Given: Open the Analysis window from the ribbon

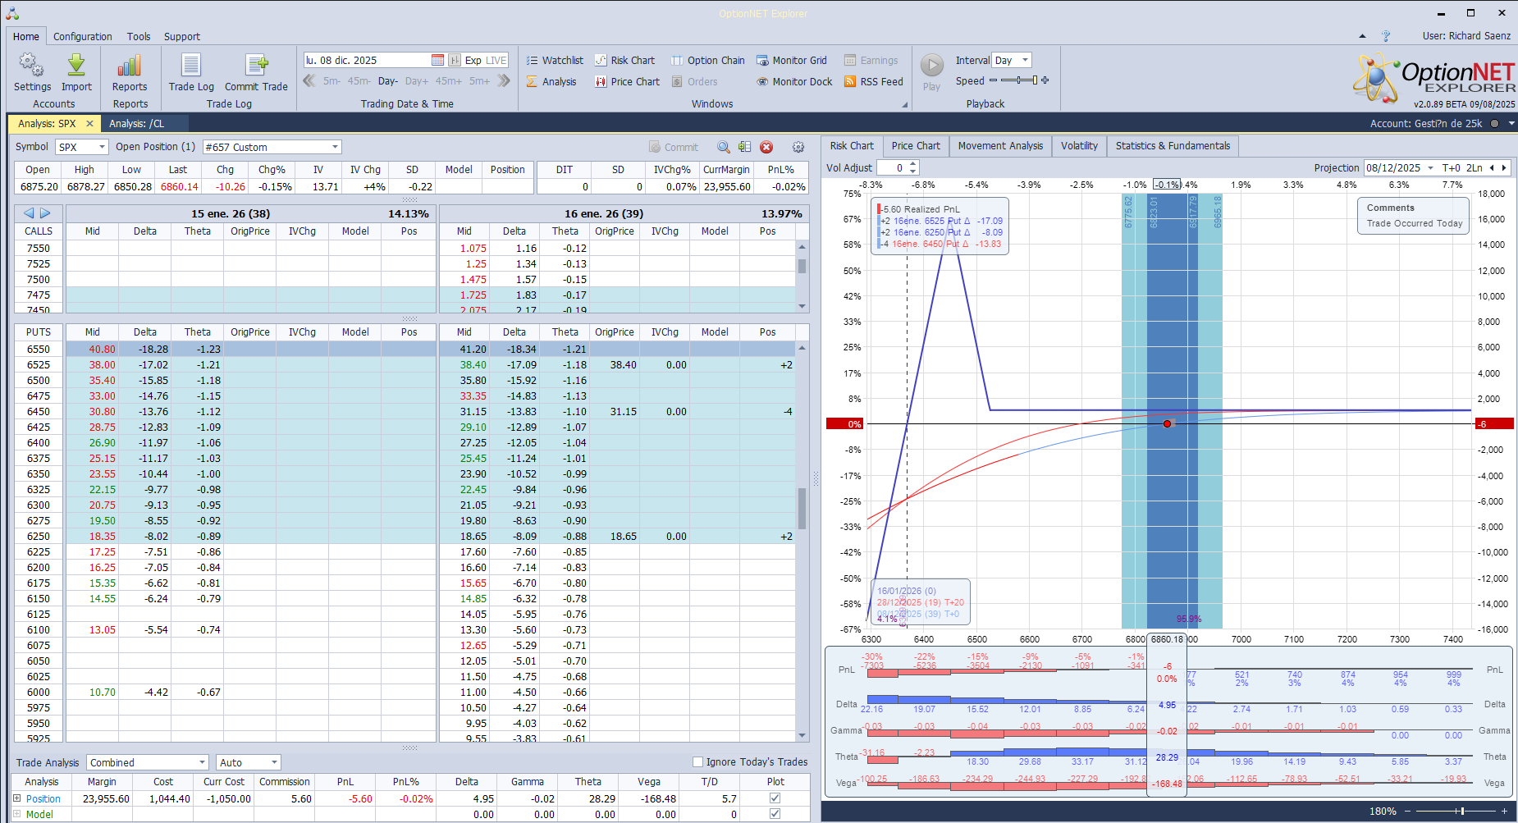Looking at the screenshot, I should point(551,81).
